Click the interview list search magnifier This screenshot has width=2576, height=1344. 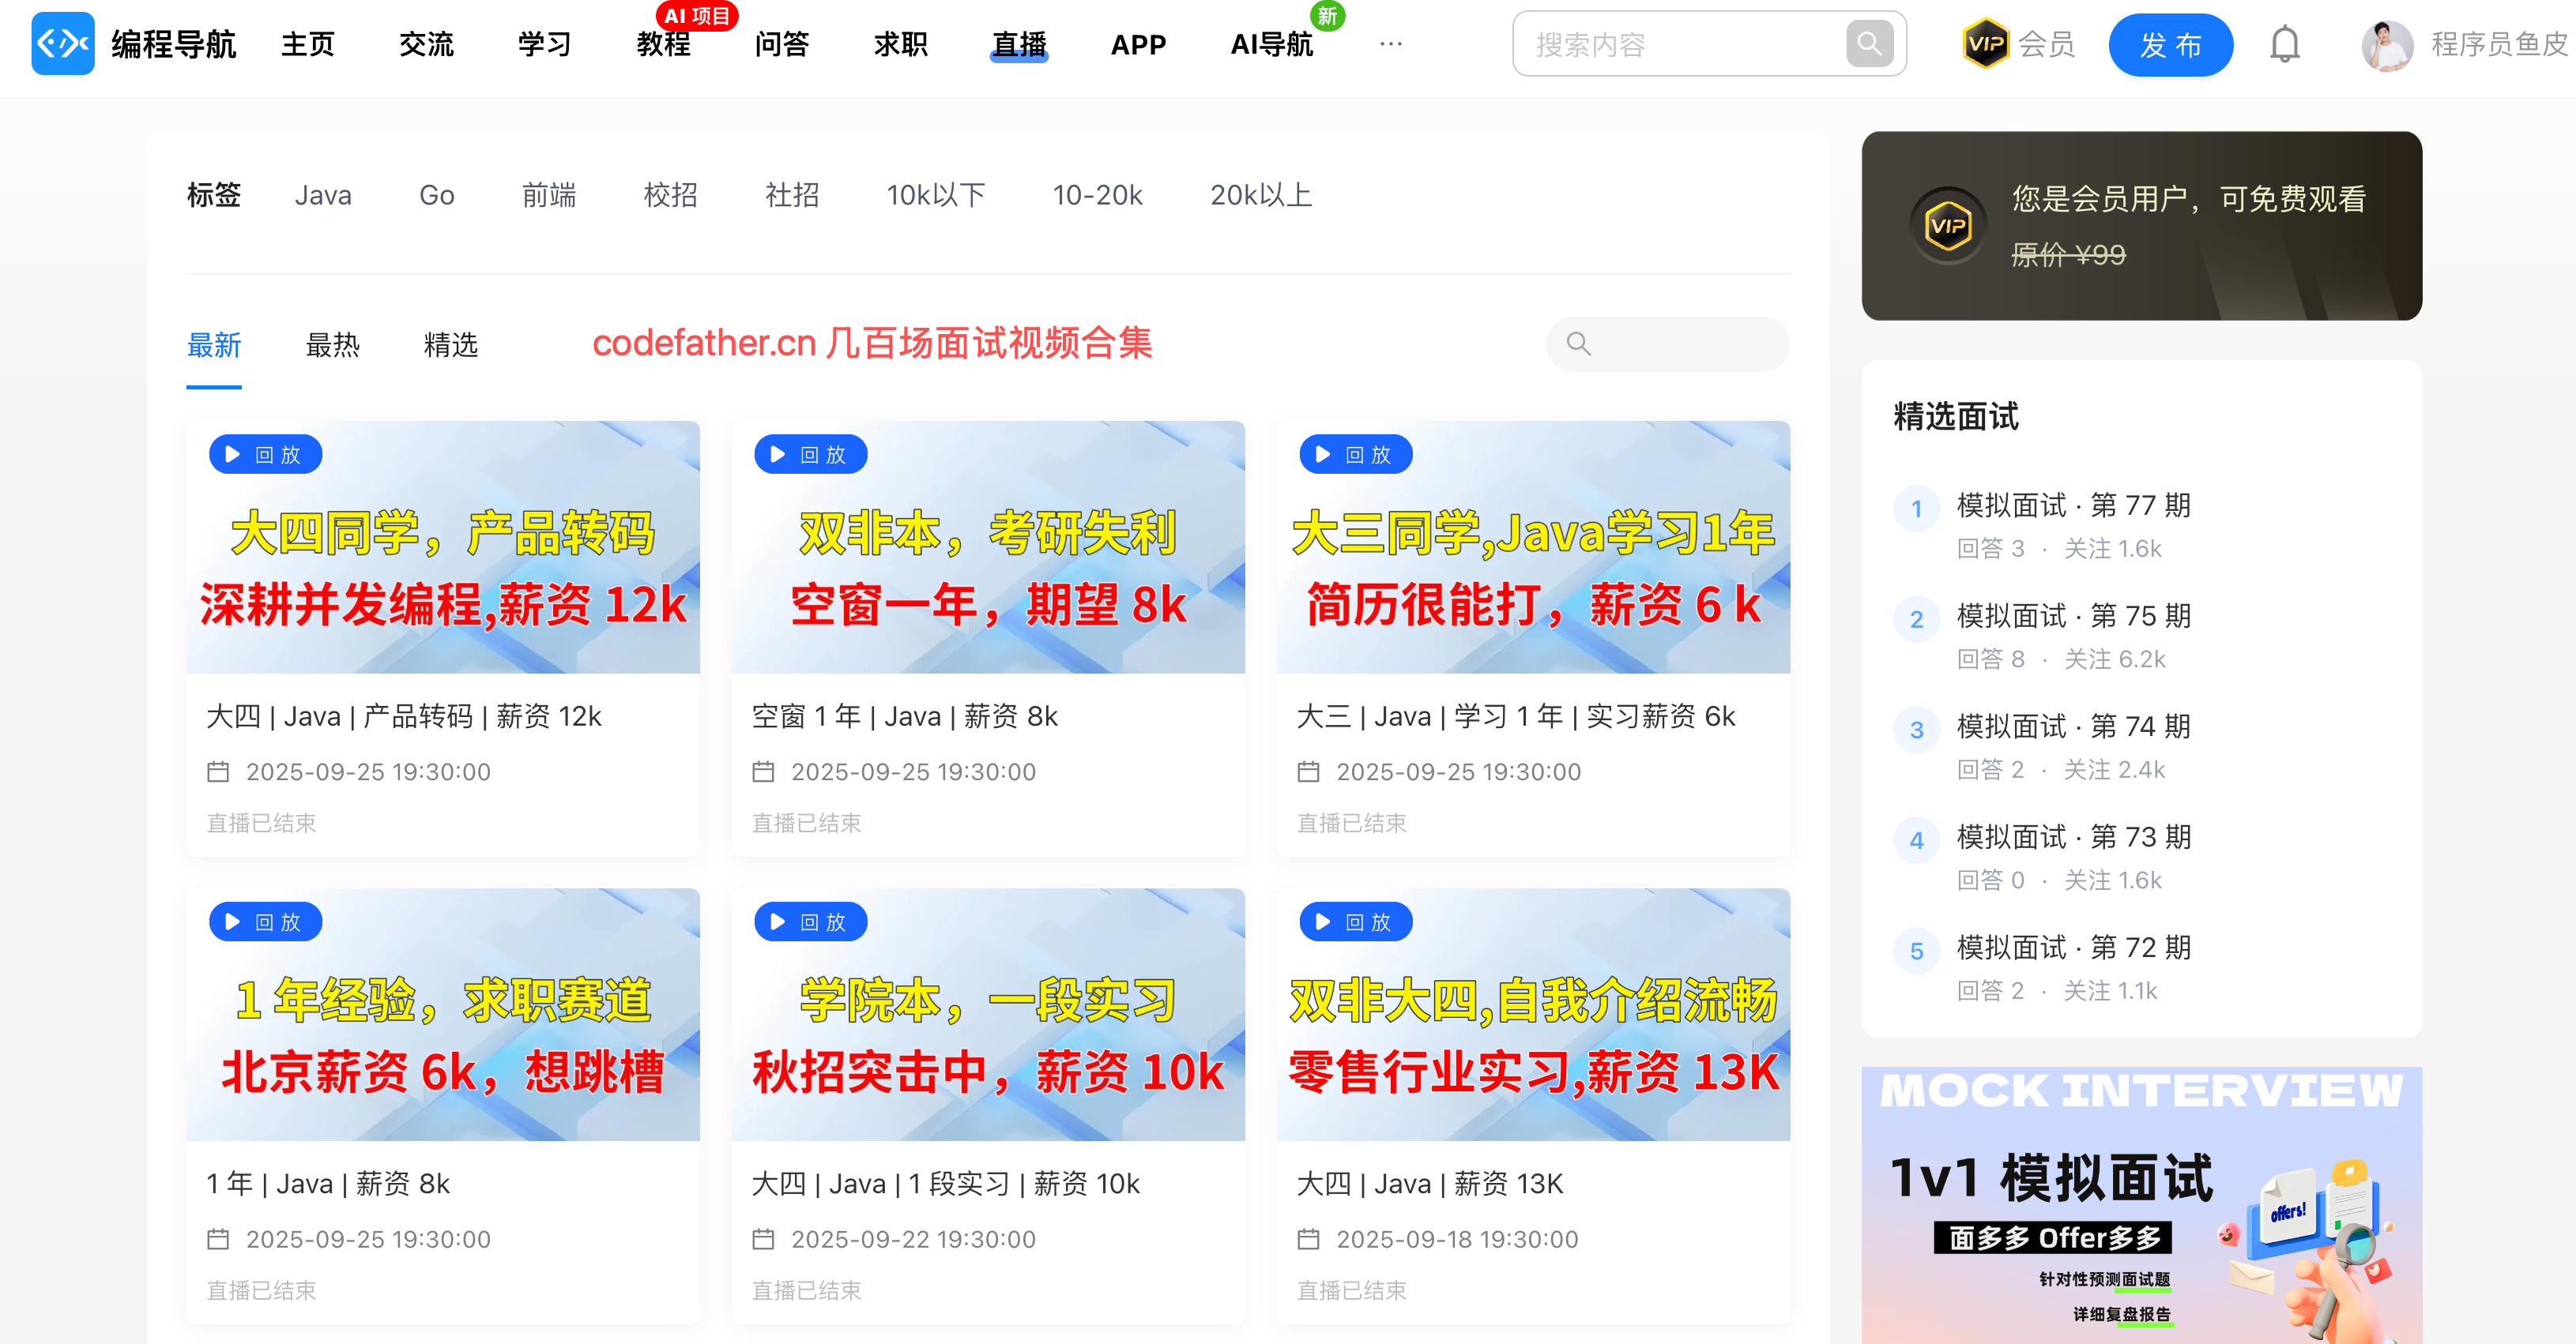pos(1579,344)
